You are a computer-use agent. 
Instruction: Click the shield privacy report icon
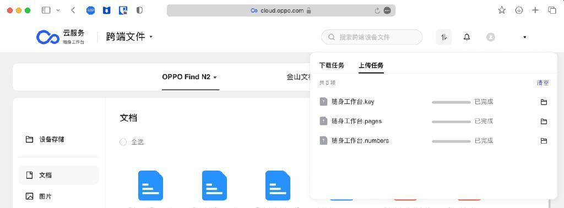[x=139, y=10]
